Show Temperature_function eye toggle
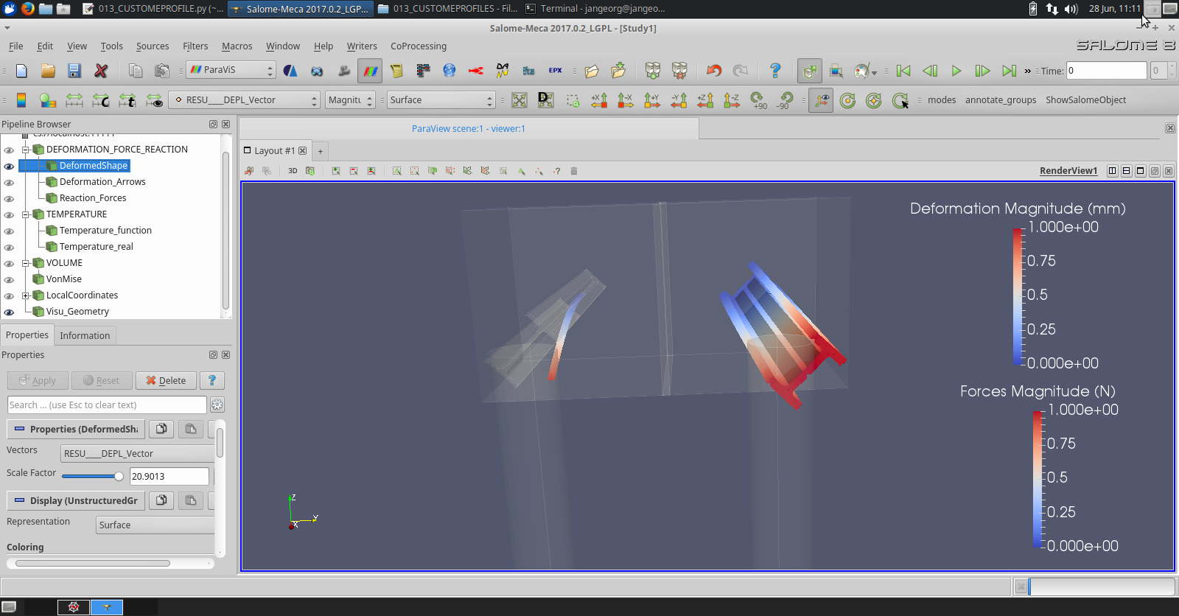Viewport: 1179px width, 616px height. coord(9,231)
